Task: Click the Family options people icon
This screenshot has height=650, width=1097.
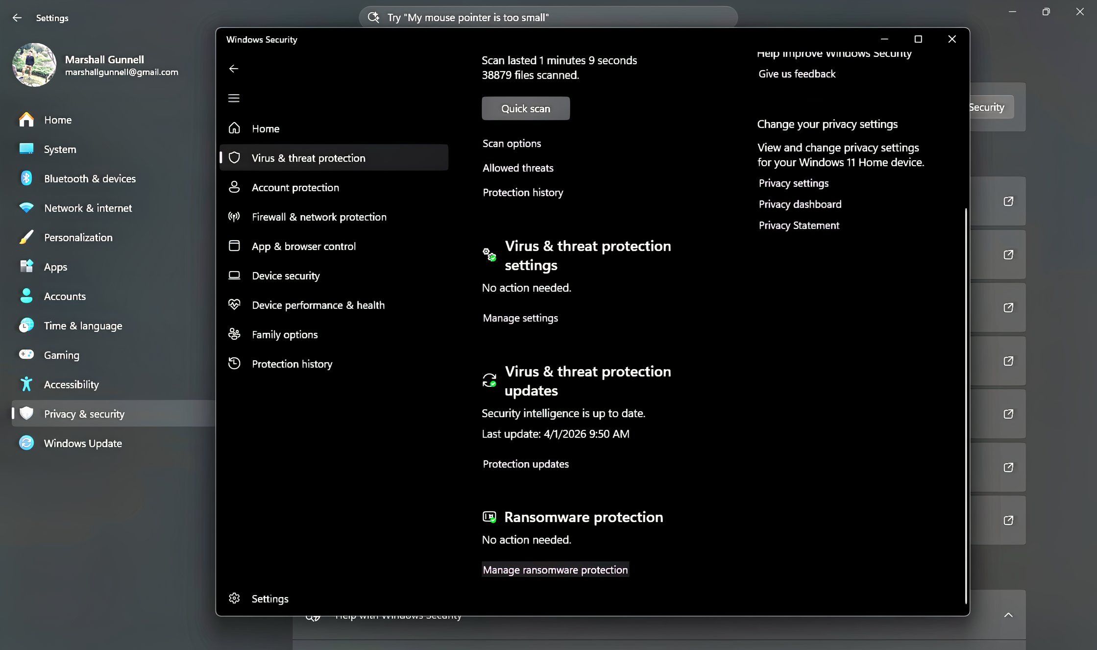Action: (234, 334)
